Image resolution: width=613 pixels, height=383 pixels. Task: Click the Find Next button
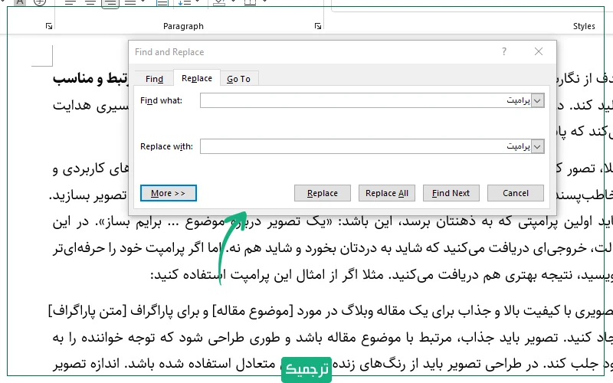tap(451, 193)
